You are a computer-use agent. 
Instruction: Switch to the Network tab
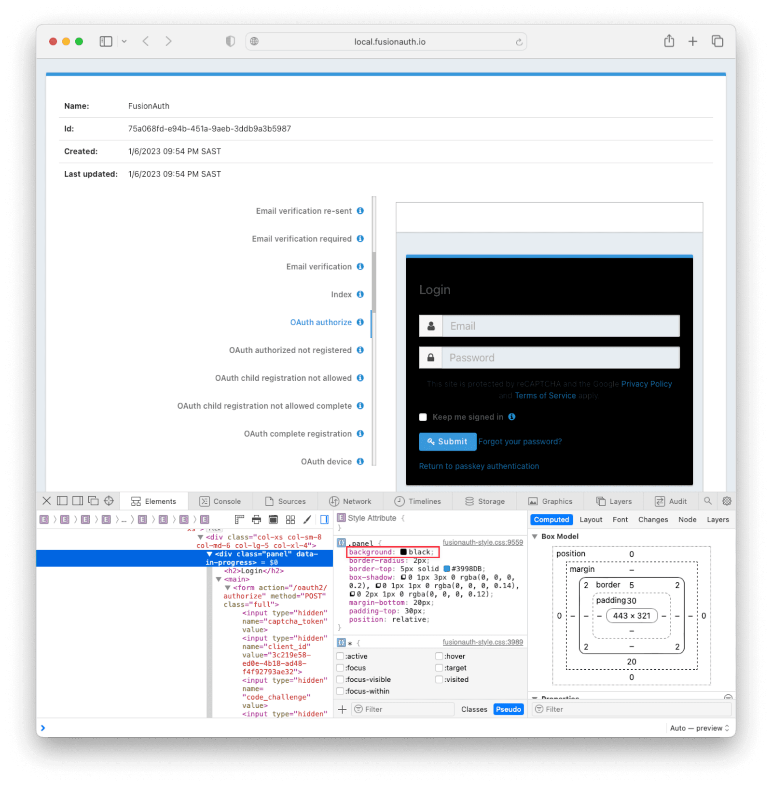pyautogui.click(x=350, y=501)
